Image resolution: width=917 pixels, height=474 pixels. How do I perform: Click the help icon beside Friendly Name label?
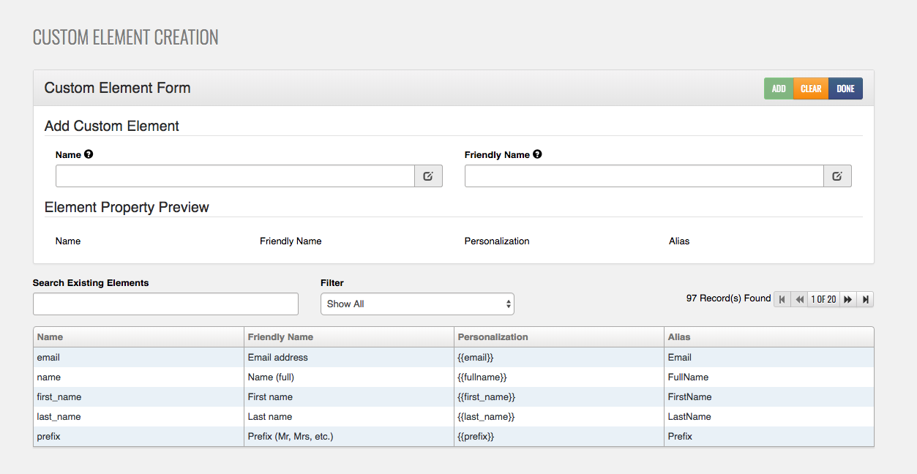point(537,154)
